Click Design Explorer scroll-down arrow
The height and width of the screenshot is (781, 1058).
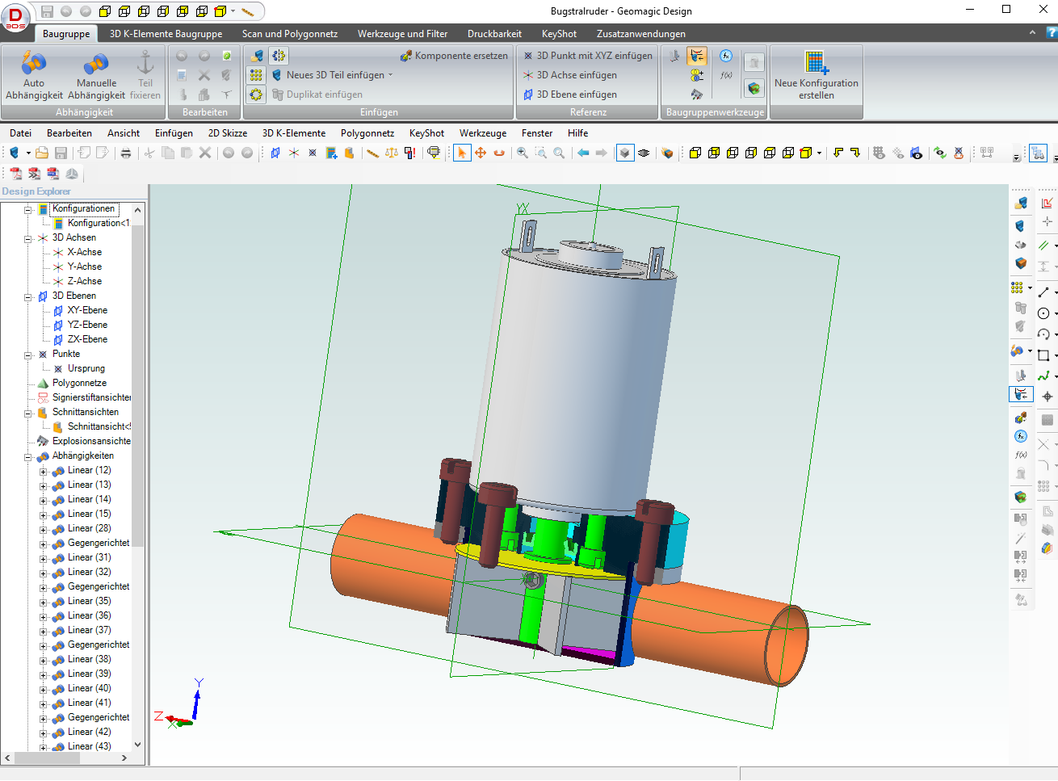[137, 745]
